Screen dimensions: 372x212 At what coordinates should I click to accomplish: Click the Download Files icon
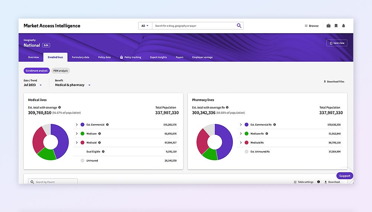(325, 81)
